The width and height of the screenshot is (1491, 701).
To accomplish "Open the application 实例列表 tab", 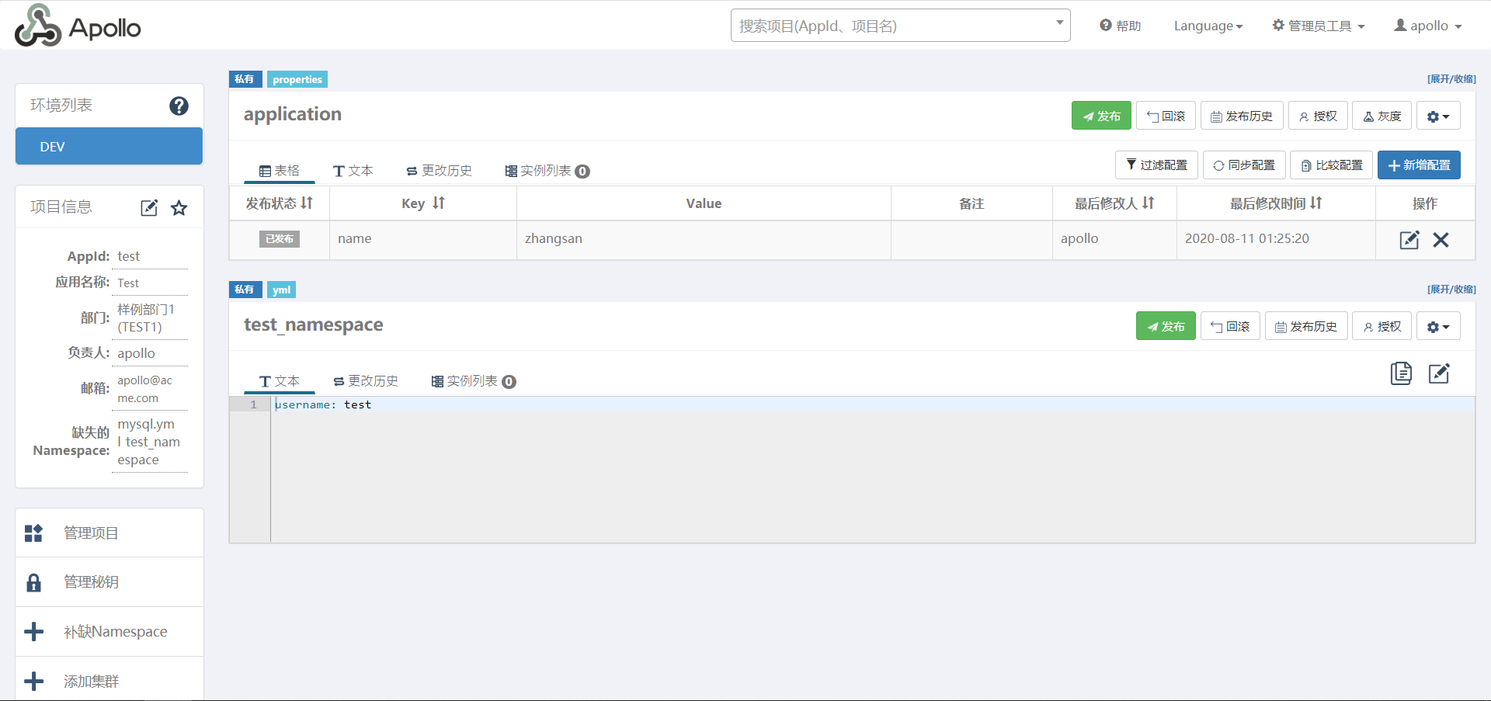I will 547,171.
